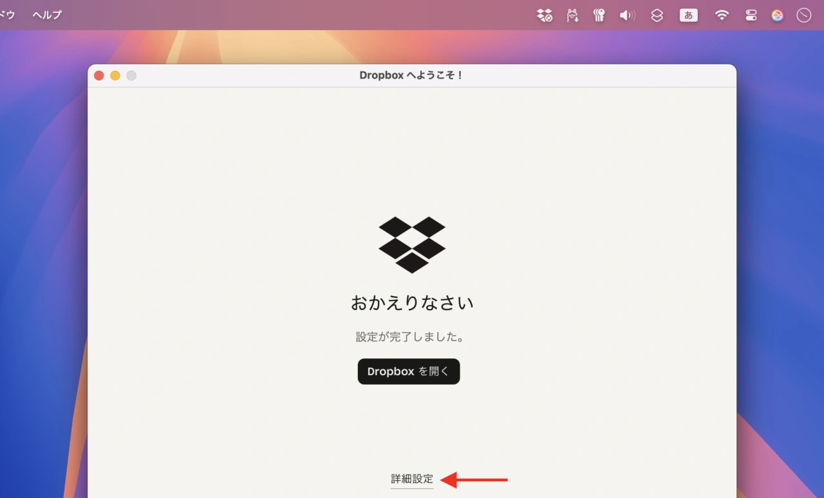
Task: Click the Dropbox を開く button
Action: (x=409, y=371)
